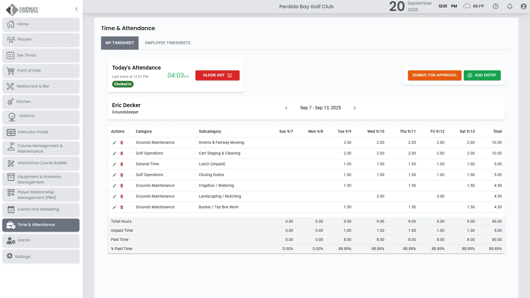Open the user account profile icon

tap(523, 6)
